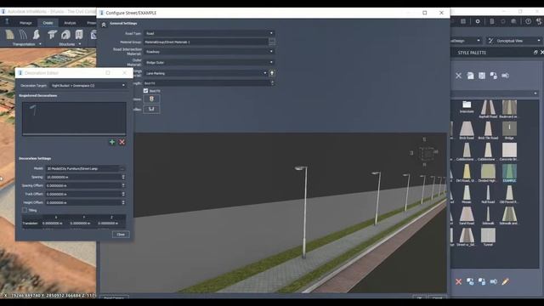Click the third Transportation ribbon tool icon
Image resolution: width=544 pixels, height=306 pixels.
37,34
